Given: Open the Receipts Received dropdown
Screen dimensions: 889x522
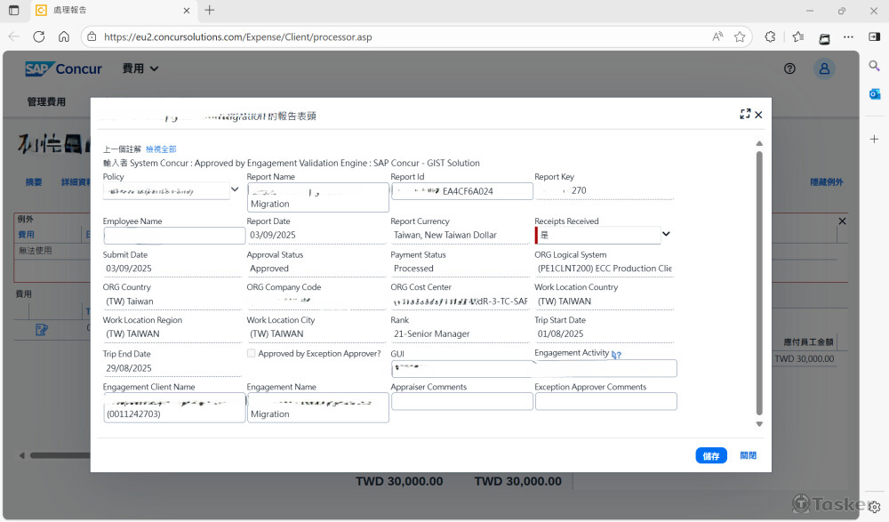Looking at the screenshot, I should (x=665, y=233).
